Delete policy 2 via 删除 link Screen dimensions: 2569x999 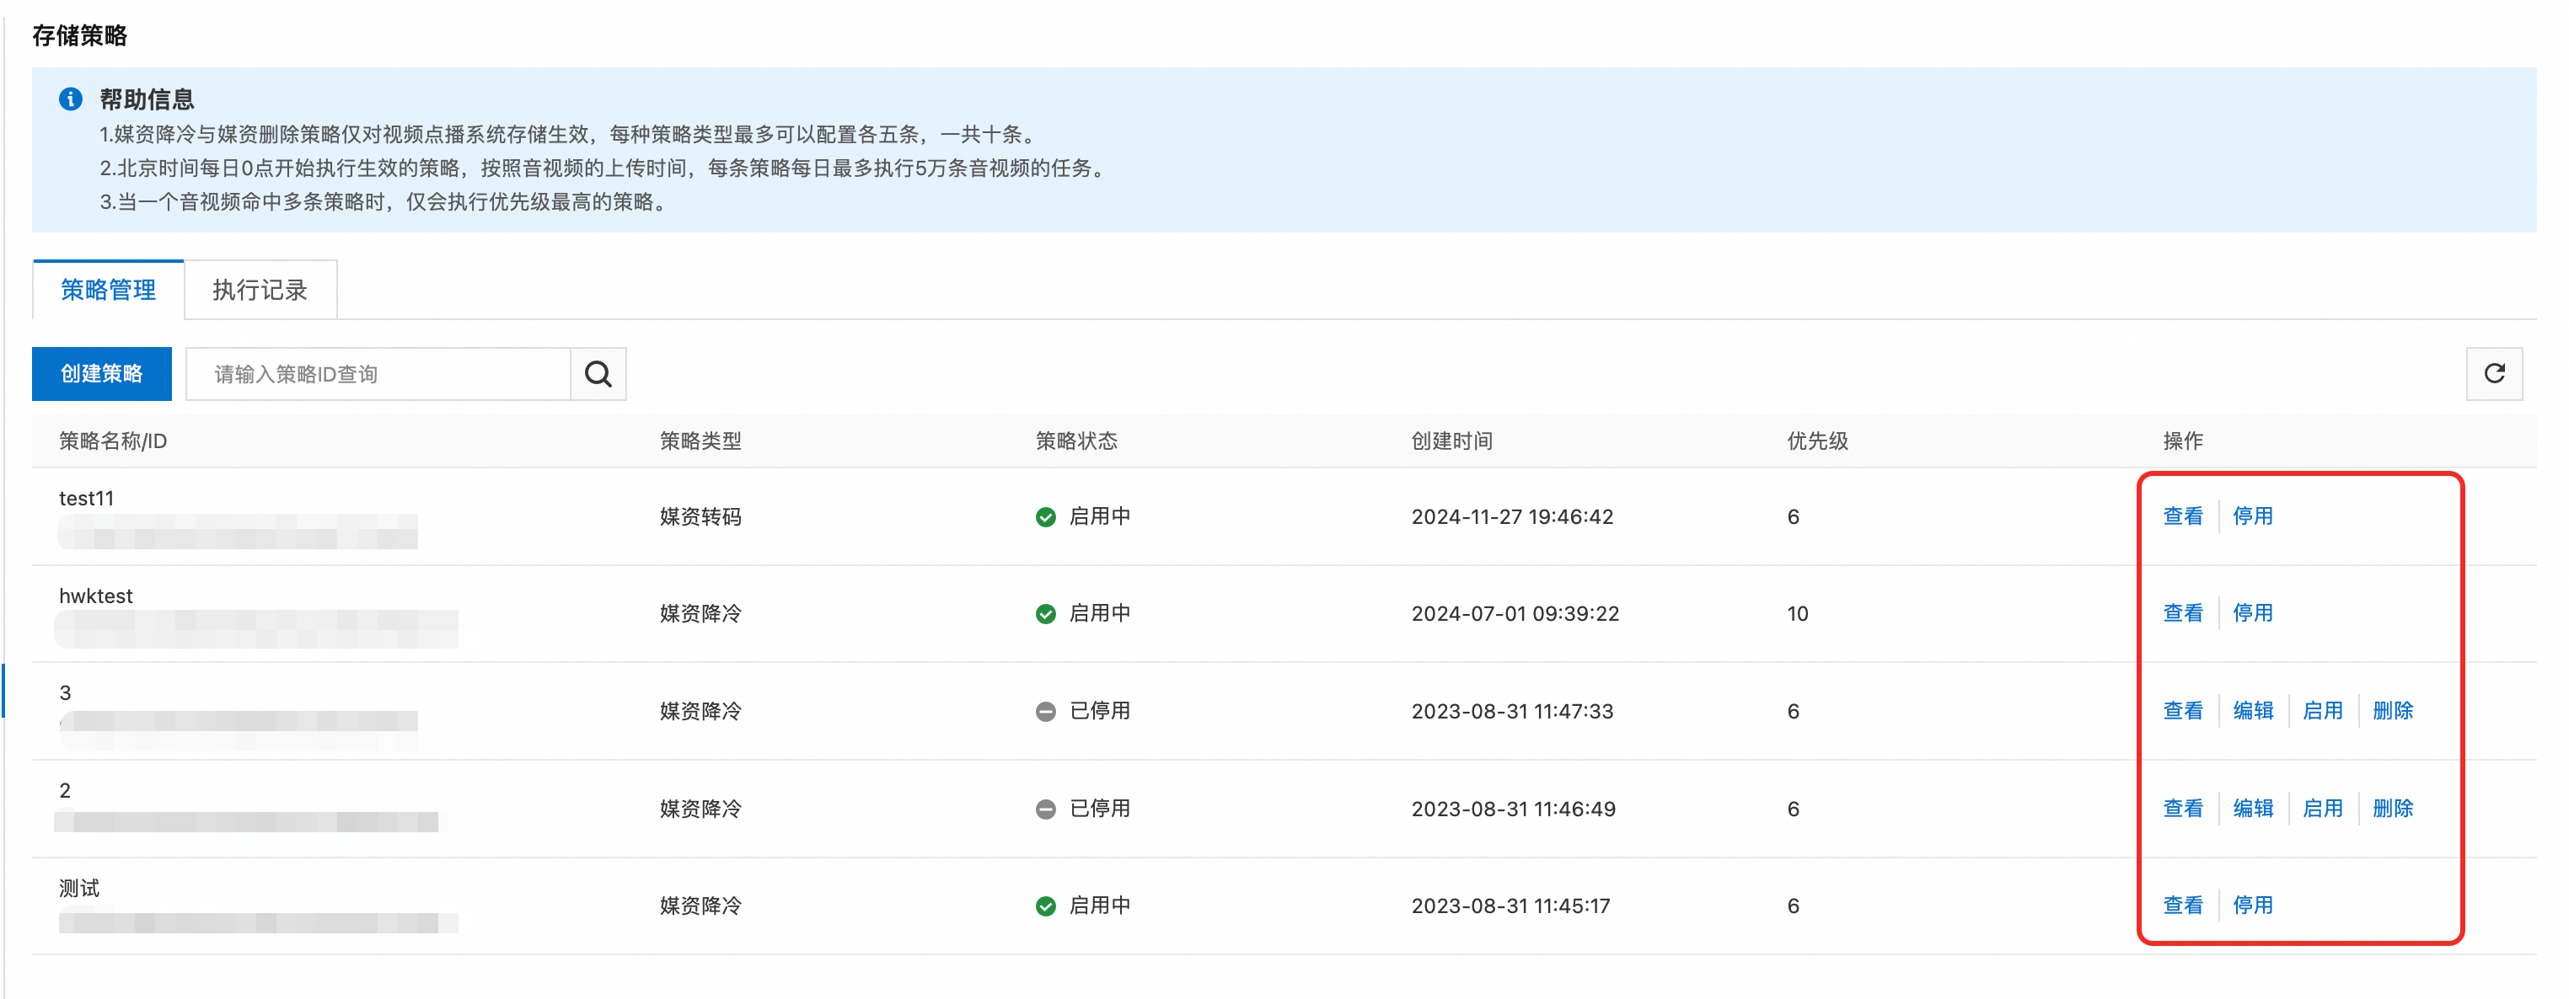point(2391,809)
